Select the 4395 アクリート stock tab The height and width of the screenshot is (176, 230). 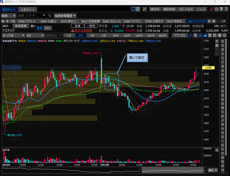(27, 21)
